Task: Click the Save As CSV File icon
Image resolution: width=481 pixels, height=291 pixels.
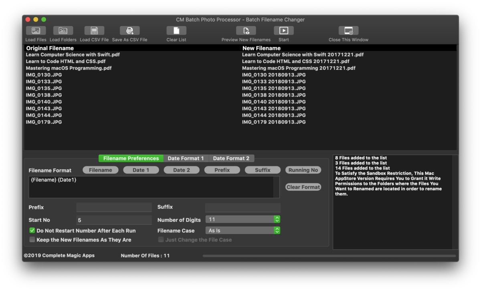Action: point(129,30)
